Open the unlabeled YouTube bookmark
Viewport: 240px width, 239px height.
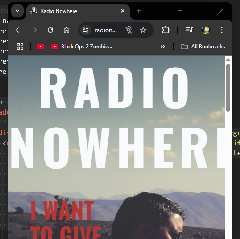[41, 47]
